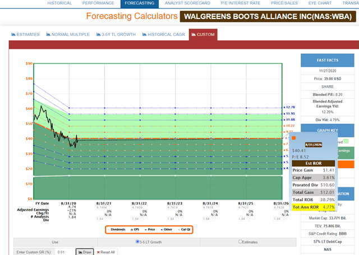This screenshot has width=359, height=255.
Task: Click chart icon beside 3-5Y TL Growth label
Action: [x=99, y=34]
